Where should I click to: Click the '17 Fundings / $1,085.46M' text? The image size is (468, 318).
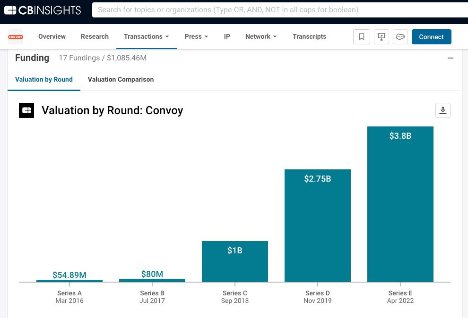coord(103,58)
